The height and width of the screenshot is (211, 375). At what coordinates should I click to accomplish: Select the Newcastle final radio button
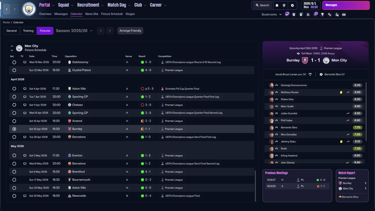[x=14, y=196]
